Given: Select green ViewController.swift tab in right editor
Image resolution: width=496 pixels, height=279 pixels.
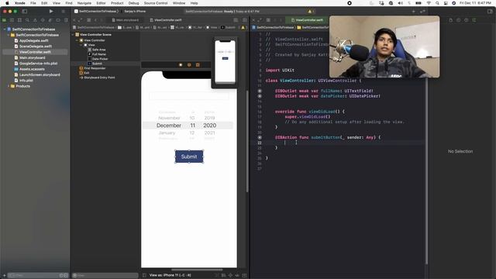Looking at the screenshot, I should coord(307,20).
